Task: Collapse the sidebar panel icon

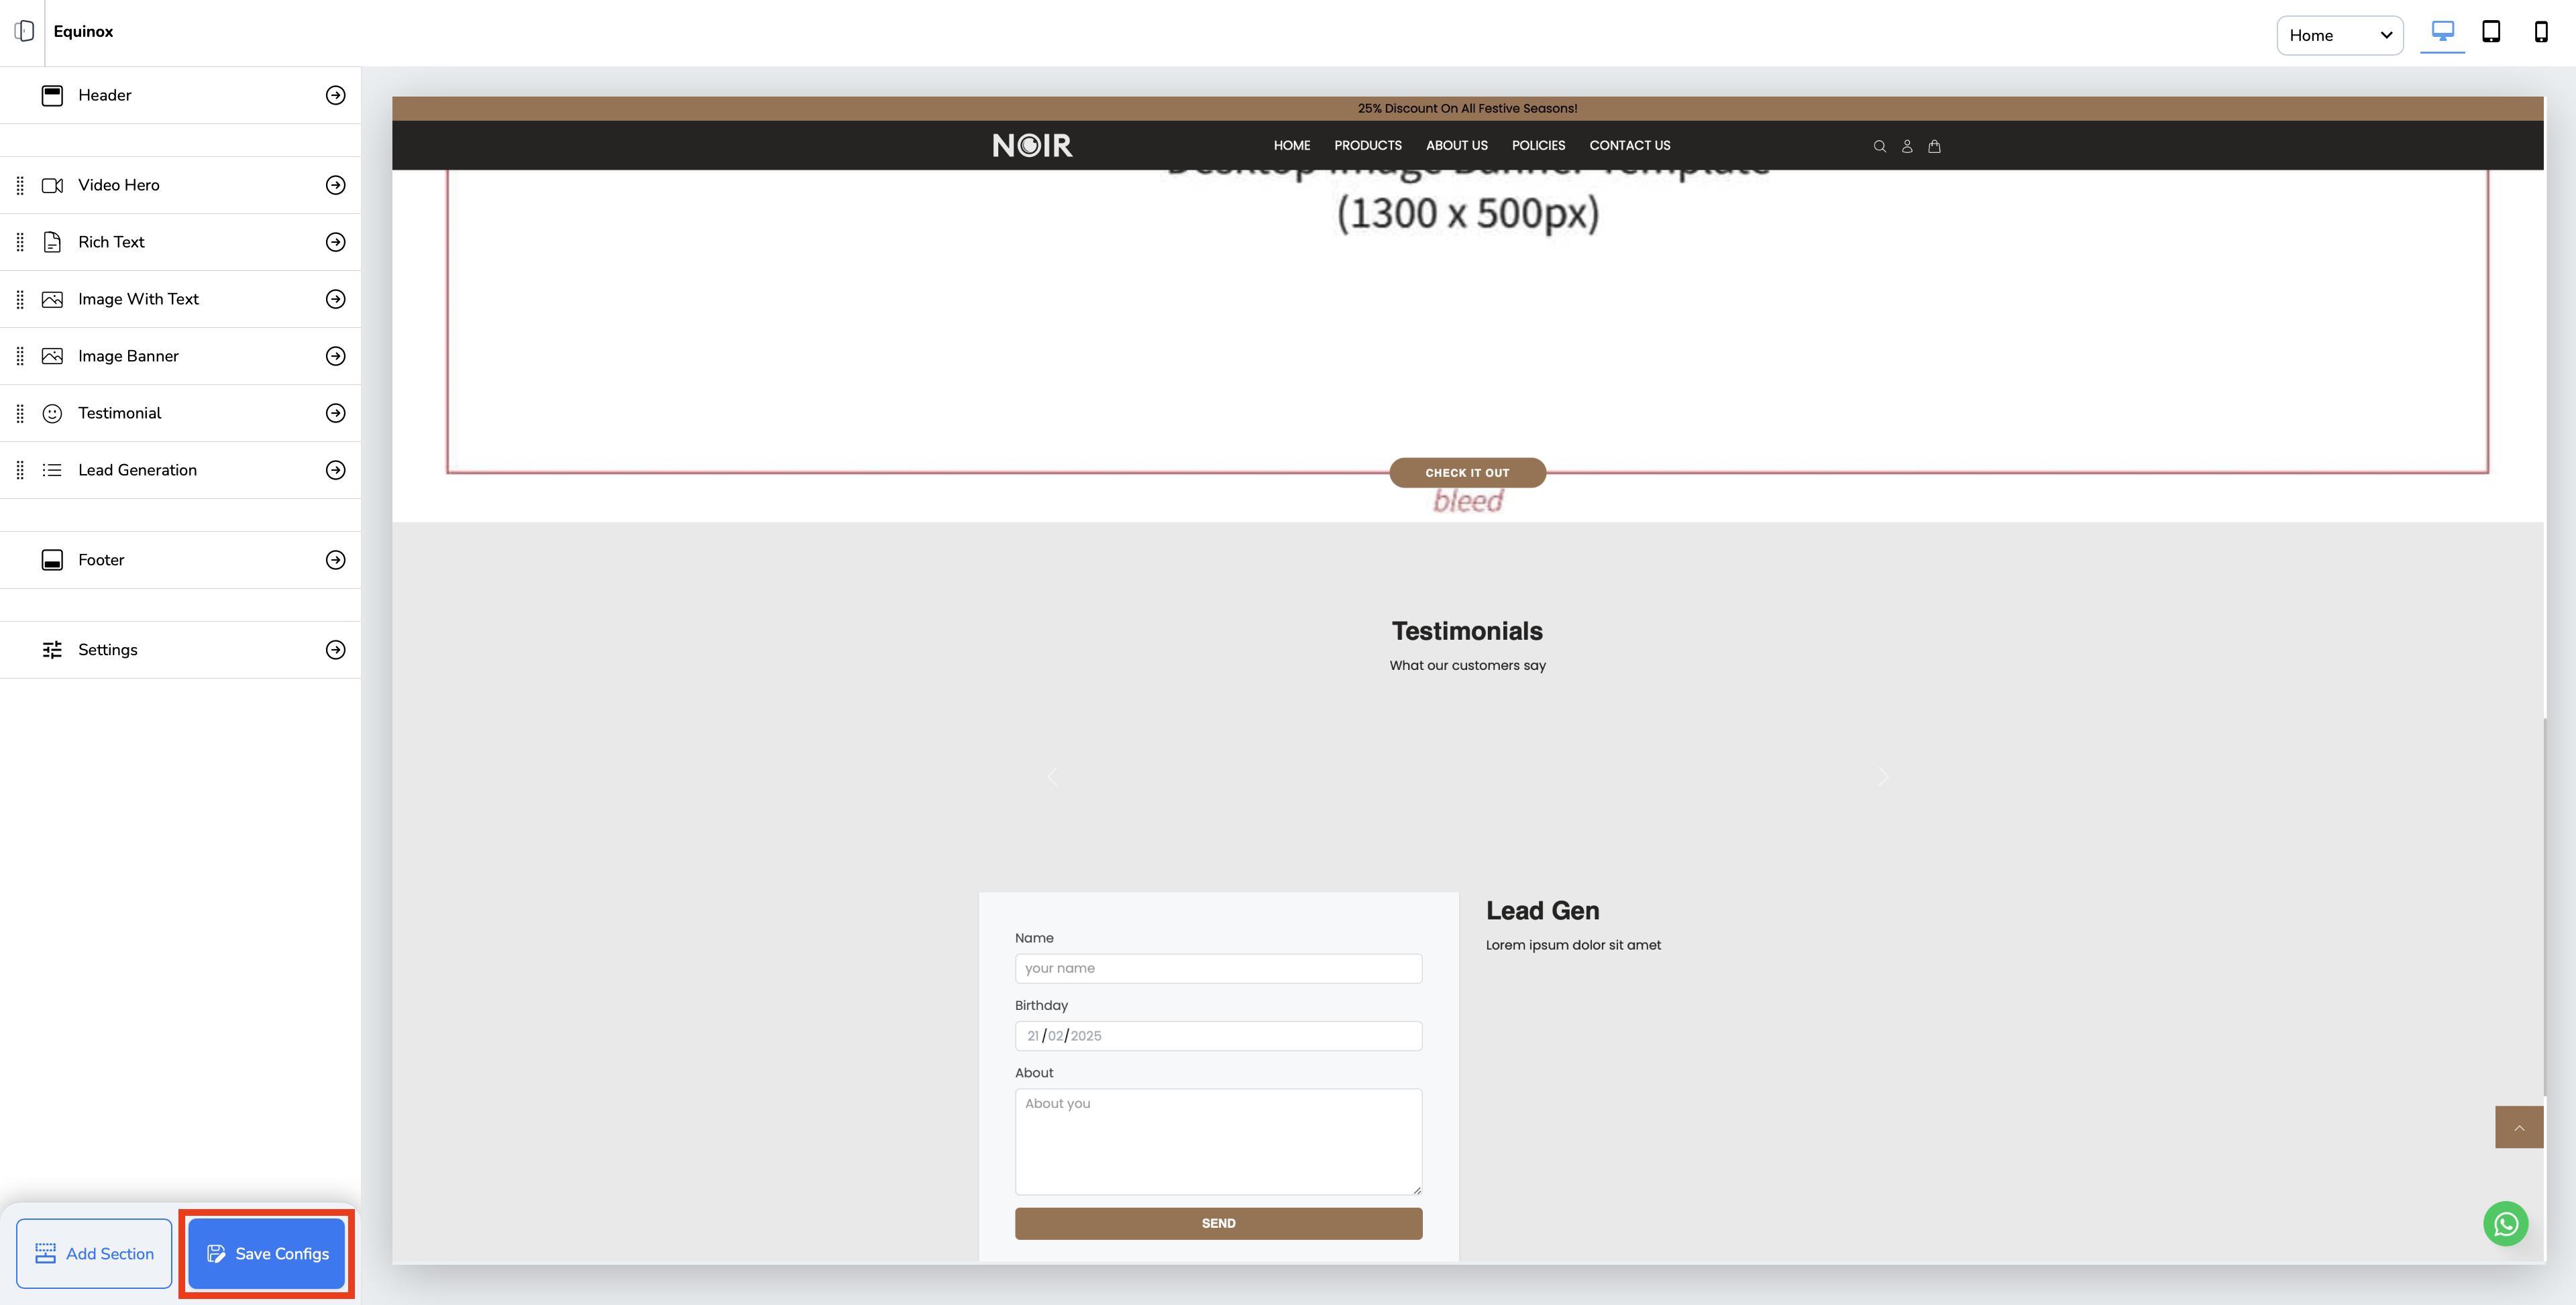Action: click(x=24, y=31)
